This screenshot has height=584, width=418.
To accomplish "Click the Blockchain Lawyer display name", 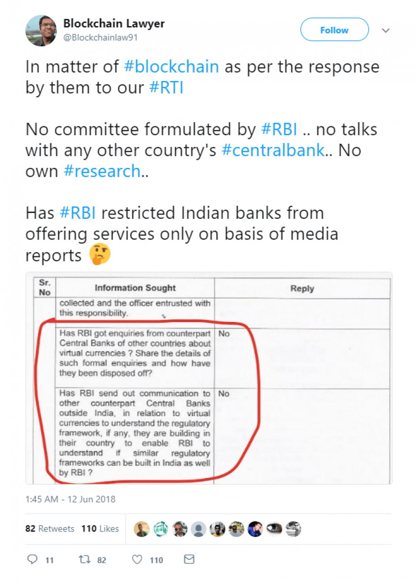I will click(113, 24).
